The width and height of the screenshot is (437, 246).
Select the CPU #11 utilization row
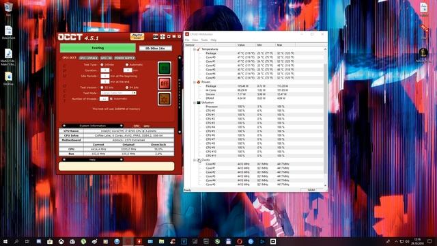pyautogui.click(x=253, y=156)
